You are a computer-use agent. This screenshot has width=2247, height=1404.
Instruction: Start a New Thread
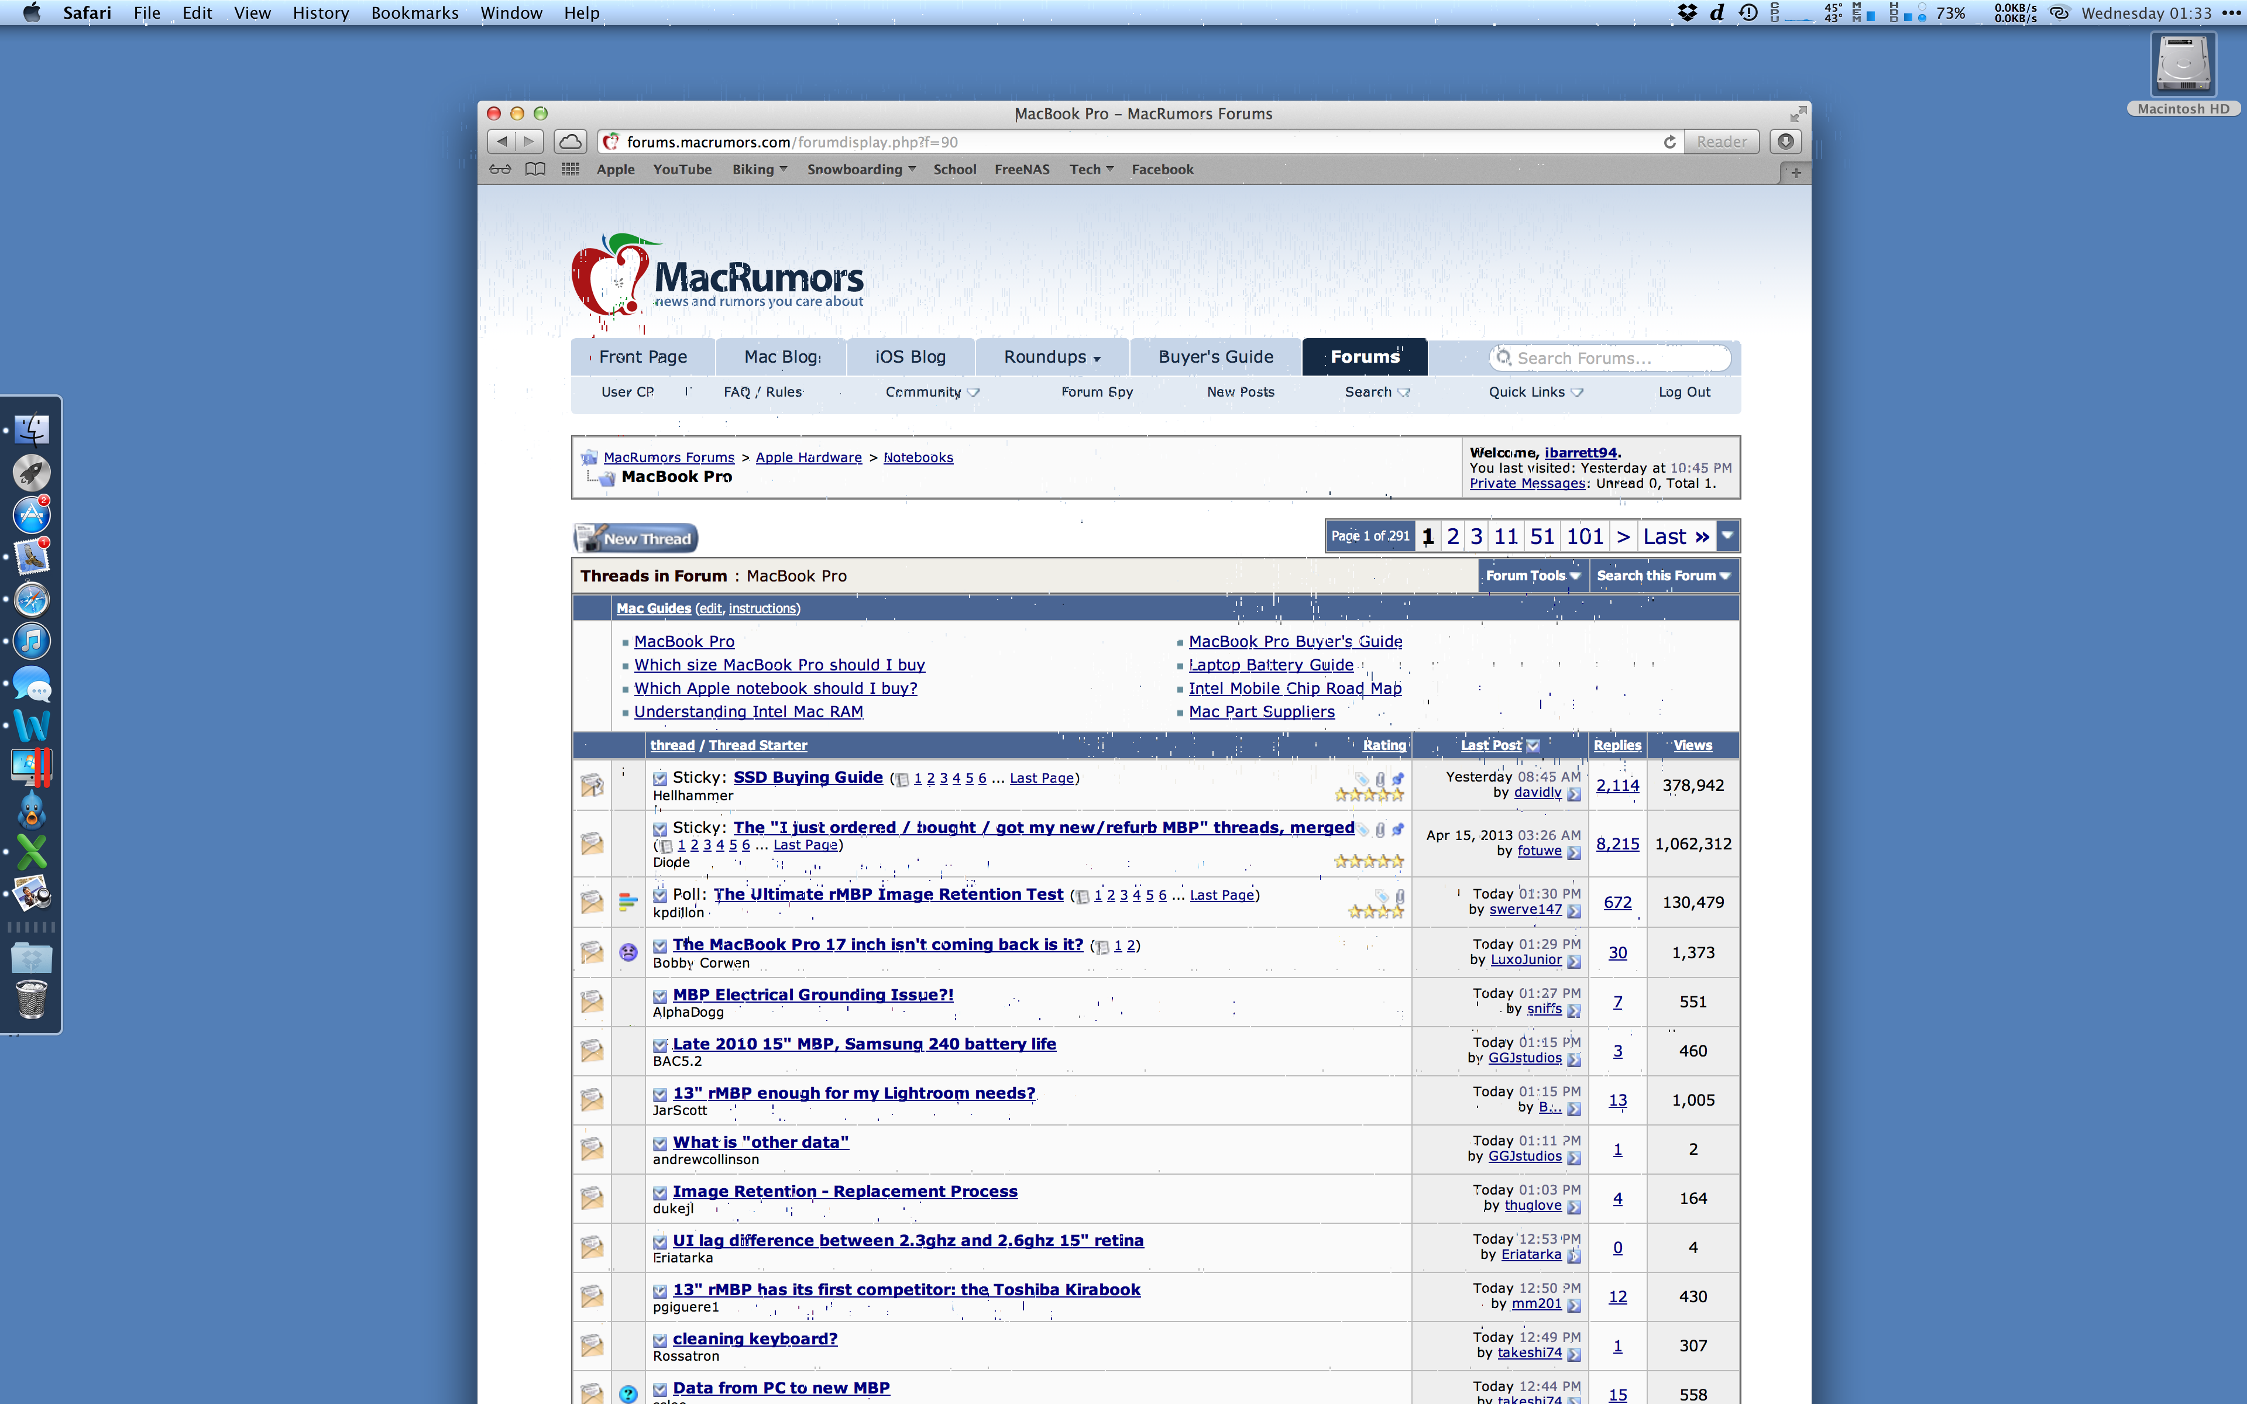[x=636, y=538]
